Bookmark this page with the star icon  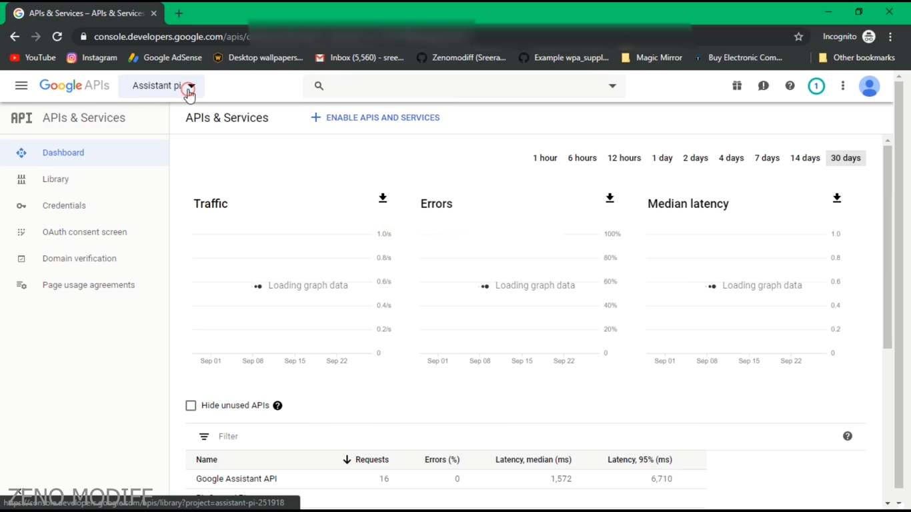798,37
